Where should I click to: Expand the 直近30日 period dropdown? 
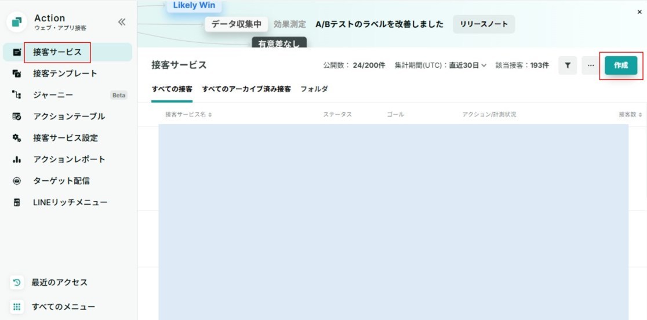[x=468, y=66]
